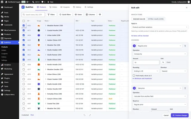Image resolution: width=191 pixels, height=119 pixels.
Task: Open the admin bar search icon
Action: [x=33, y=2]
